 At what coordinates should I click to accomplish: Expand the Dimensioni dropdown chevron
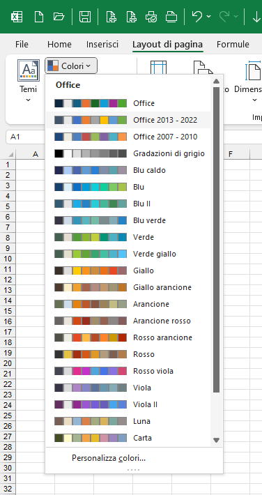[x=255, y=100]
